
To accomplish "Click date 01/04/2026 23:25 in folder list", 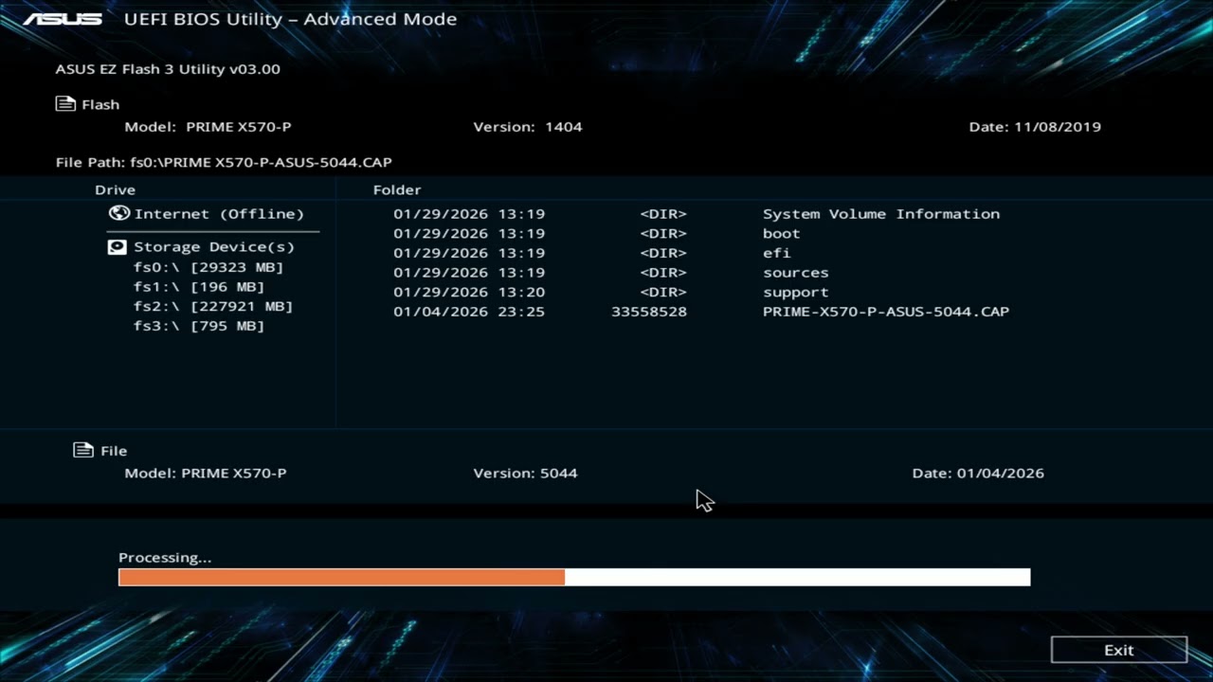I will (469, 312).
